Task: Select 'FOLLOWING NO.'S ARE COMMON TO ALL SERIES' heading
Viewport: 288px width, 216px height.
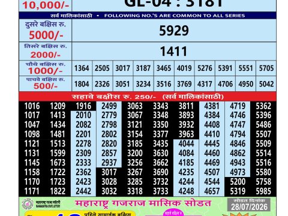Action: click(175, 16)
